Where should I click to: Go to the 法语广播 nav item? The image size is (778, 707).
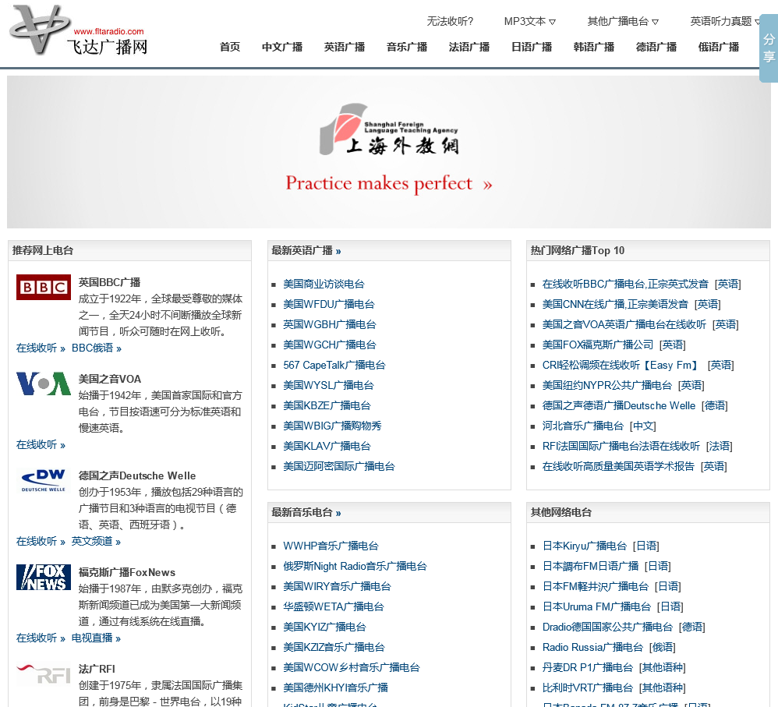pos(469,47)
